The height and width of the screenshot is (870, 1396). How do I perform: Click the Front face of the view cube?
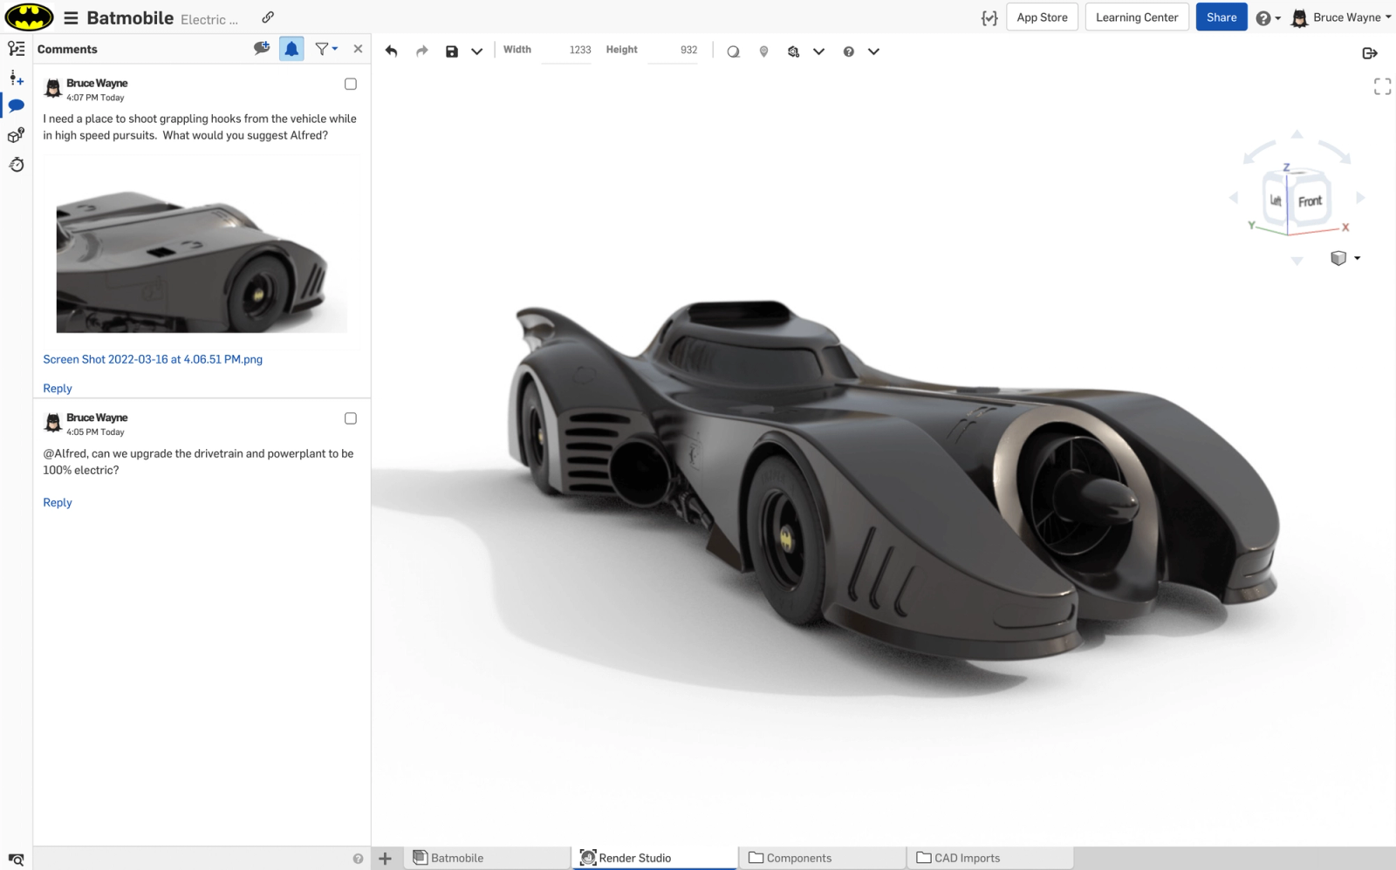(1310, 201)
